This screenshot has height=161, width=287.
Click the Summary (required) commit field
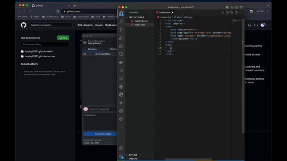click(x=103, y=109)
